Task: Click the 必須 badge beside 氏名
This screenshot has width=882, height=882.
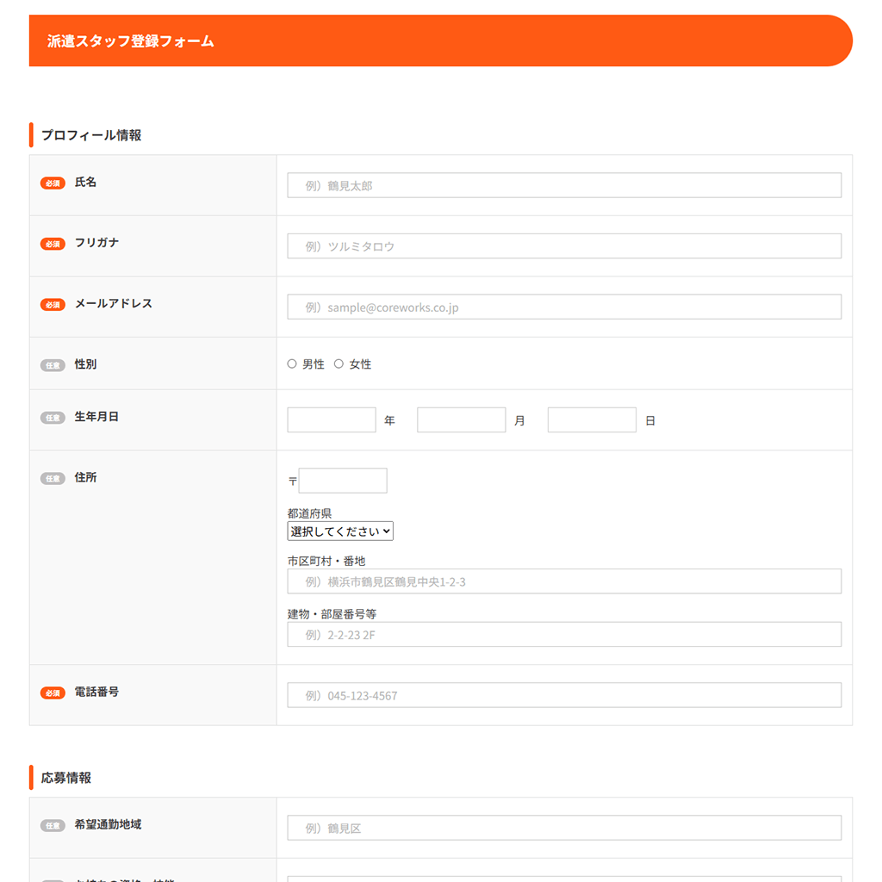Action: click(53, 183)
